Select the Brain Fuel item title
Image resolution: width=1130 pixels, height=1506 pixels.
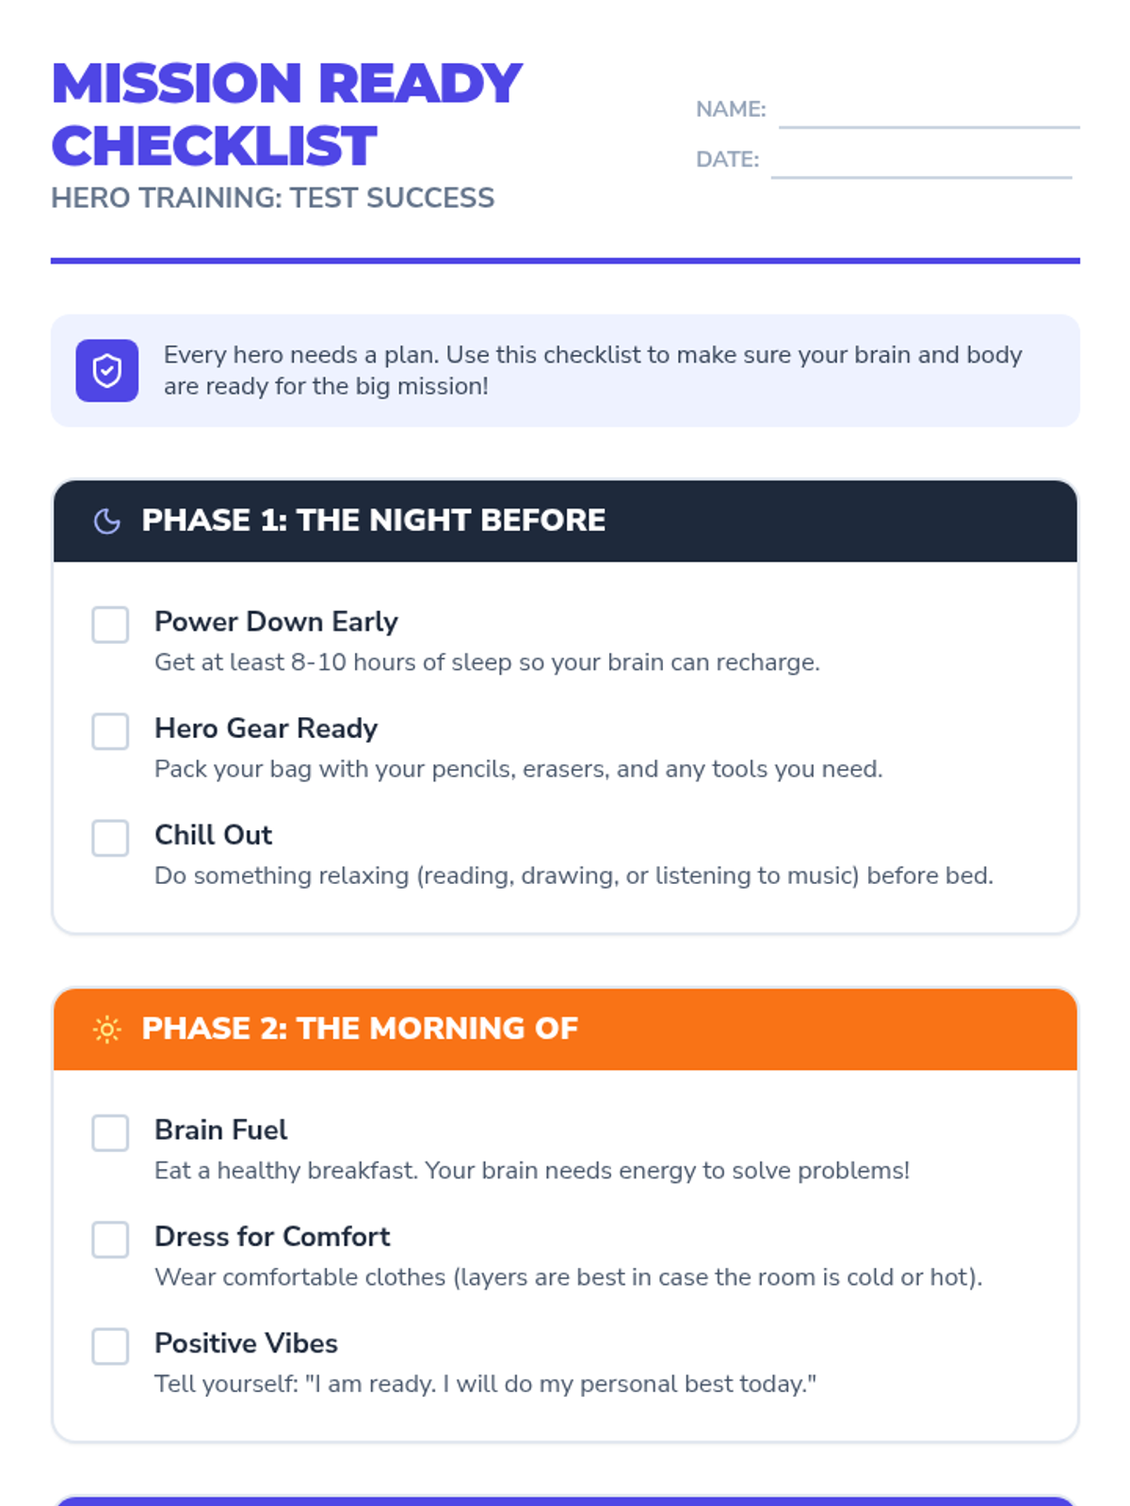pos(220,1129)
